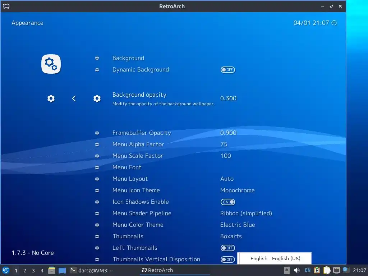Screen dimensions: 368x276
Task: Click the volume speaker tray icon
Action: pyautogui.click(x=296, y=270)
